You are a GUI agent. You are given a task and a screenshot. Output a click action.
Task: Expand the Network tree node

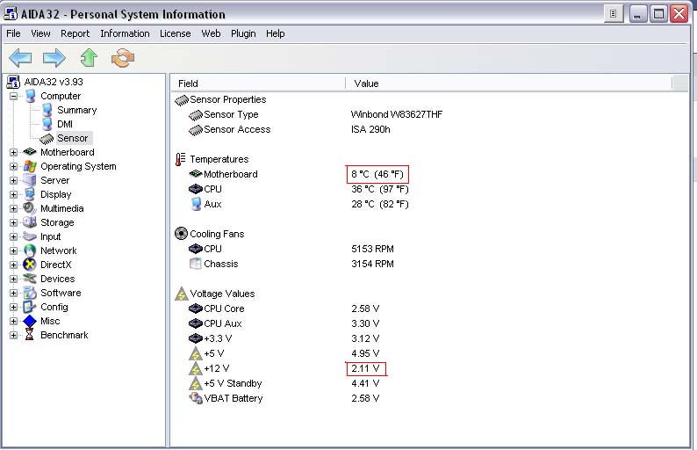click(x=14, y=251)
